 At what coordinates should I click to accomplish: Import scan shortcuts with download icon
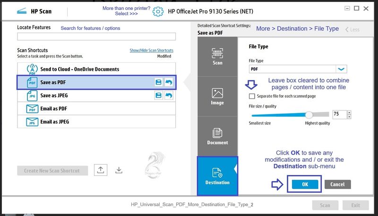119,170
